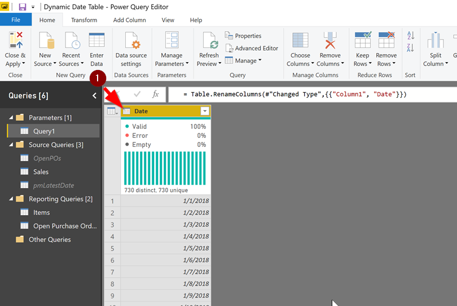This screenshot has height=306, width=457.
Task: Open the Date column filter dropdown
Action: pos(205,111)
